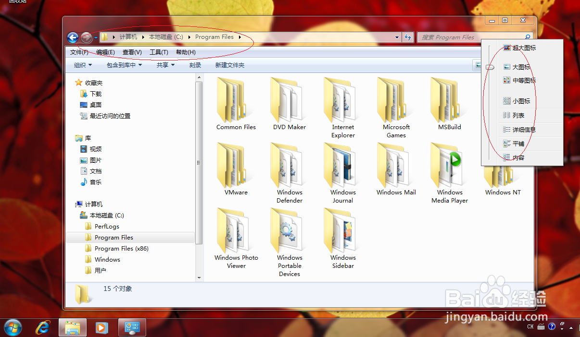Click 本地磁盘 (C:) breadcrumb
The height and width of the screenshot is (337, 580).
(x=166, y=37)
